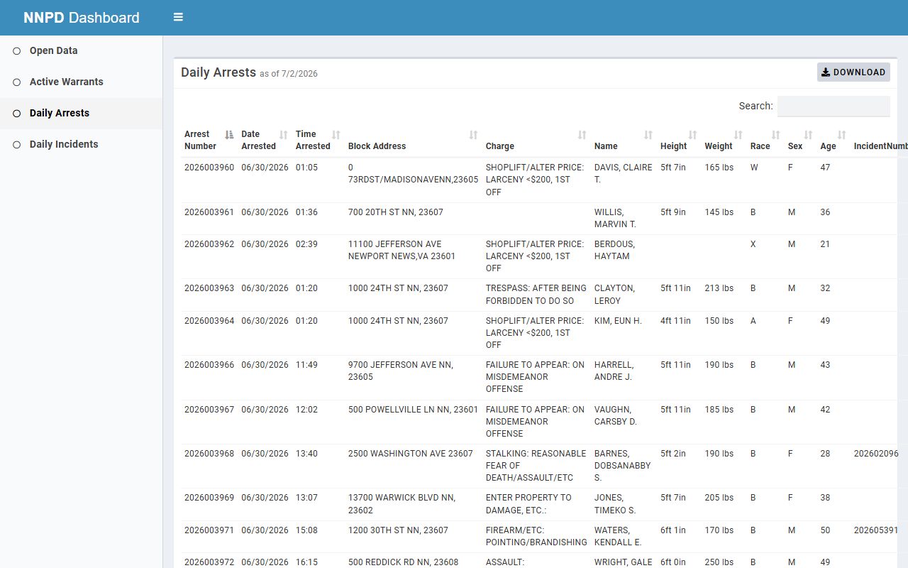Sort by Age column icon
The image size is (908, 568).
pyautogui.click(x=841, y=135)
